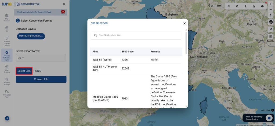Open the Annotation Tool
This screenshot has height=126, width=275.
(x=7, y=93)
